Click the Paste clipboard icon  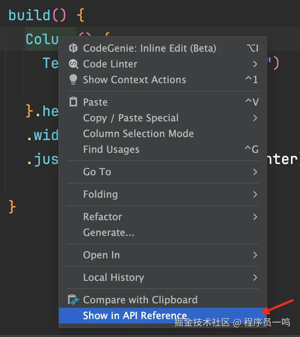(x=73, y=102)
